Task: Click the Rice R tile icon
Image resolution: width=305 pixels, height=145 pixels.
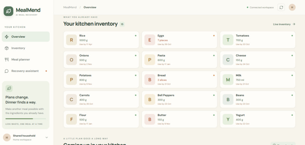Action: (x=72, y=40)
